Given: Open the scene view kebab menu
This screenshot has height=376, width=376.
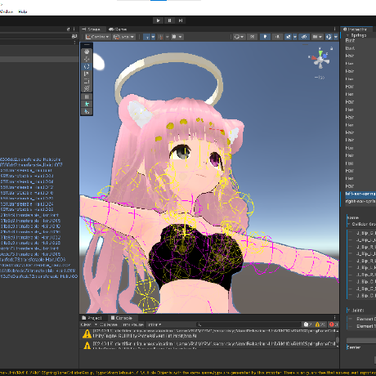Looking at the screenshot, I should 335,29.
